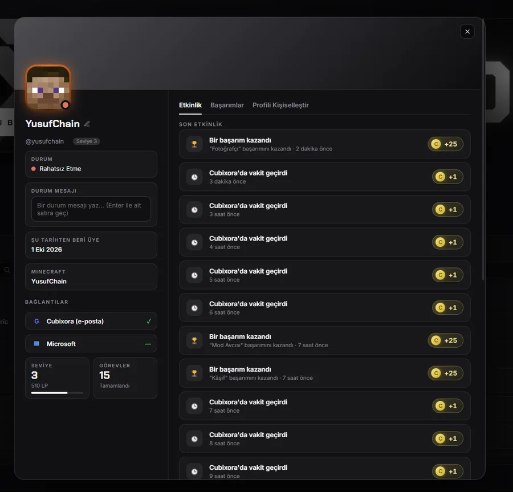The width and height of the screenshot is (513, 492).
Task: Switch to the Etkinlik tab
Action: pyautogui.click(x=190, y=105)
